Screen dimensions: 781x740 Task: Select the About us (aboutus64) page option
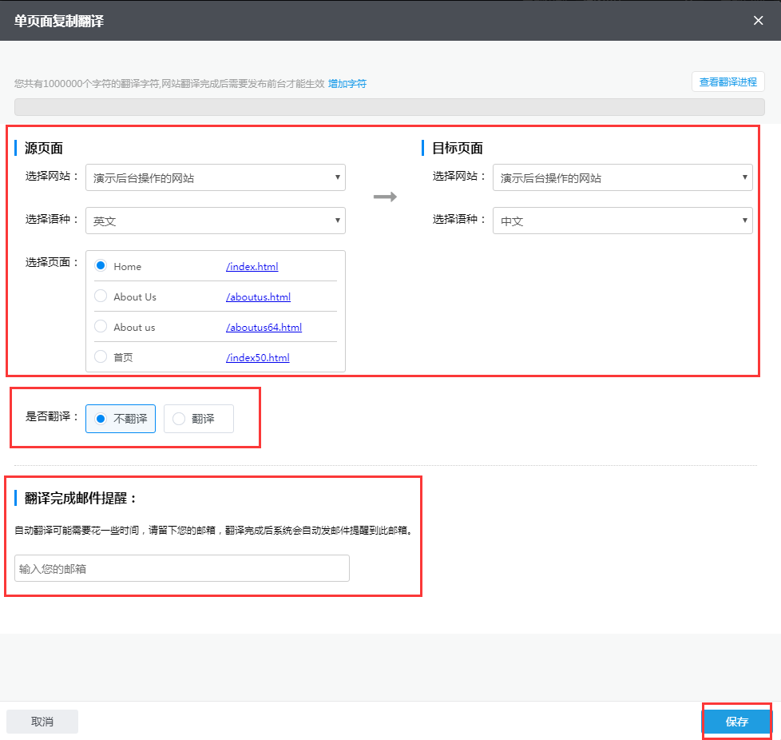point(100,326)
